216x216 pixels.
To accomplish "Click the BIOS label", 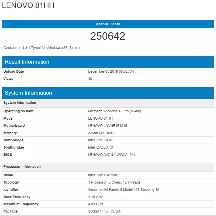I will pos(8,155).
